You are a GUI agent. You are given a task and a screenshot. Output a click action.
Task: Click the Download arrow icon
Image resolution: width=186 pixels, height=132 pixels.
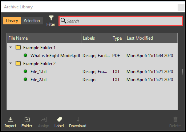click(x=78, y=119)
